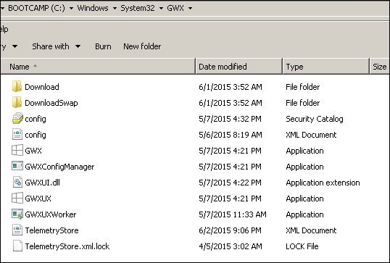Image resolution: width=390 pixels, height=263 pixels.
Task: Select the GWXConfigManager file name
Action: tap(59, 167)
